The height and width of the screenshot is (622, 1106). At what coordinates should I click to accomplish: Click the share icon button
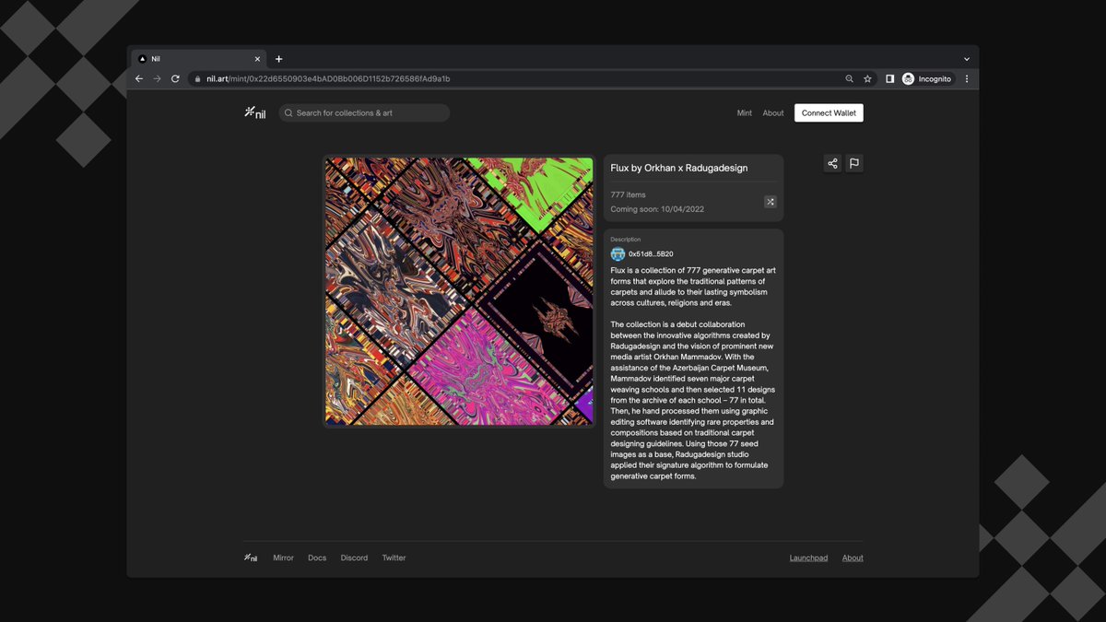(832, 163)
